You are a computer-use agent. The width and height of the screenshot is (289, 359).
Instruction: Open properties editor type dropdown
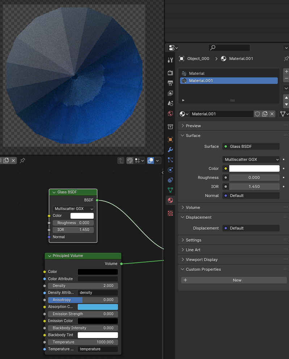click(x=173, y=48)
